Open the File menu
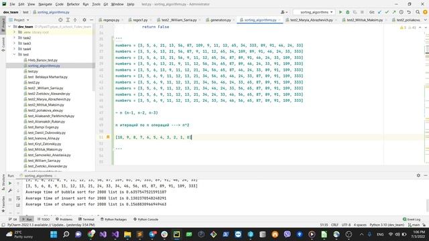The height and width of the screenshot is (241, 429). (12, 4)
